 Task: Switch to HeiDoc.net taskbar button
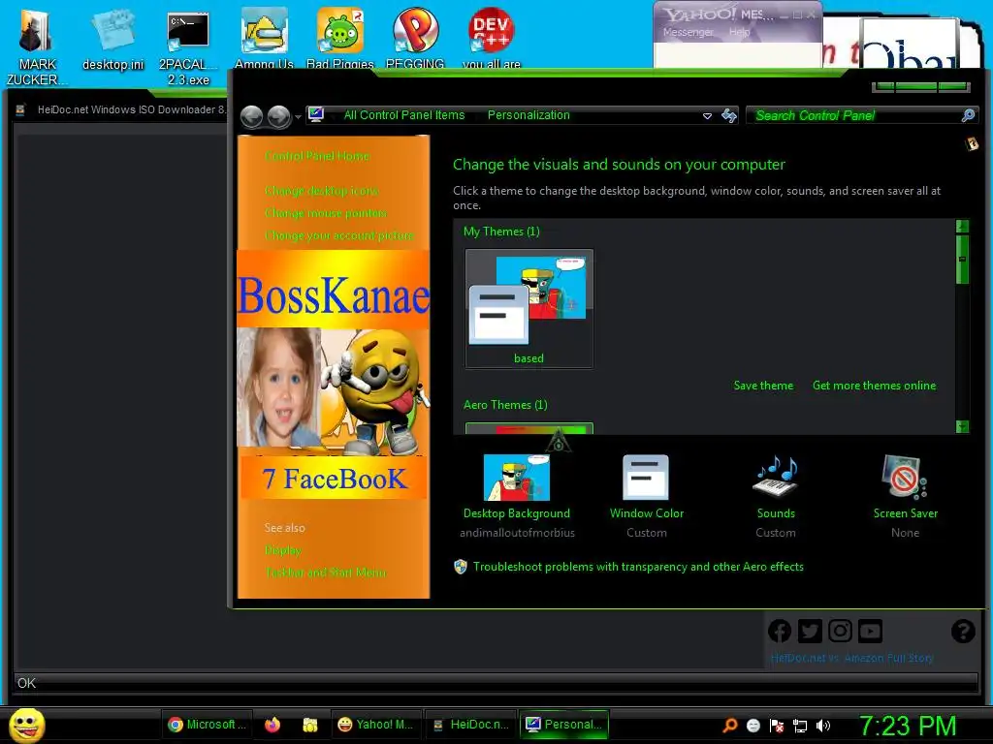[470, 725]
